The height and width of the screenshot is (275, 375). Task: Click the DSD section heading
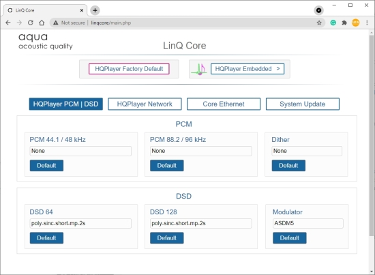(183, 197)
